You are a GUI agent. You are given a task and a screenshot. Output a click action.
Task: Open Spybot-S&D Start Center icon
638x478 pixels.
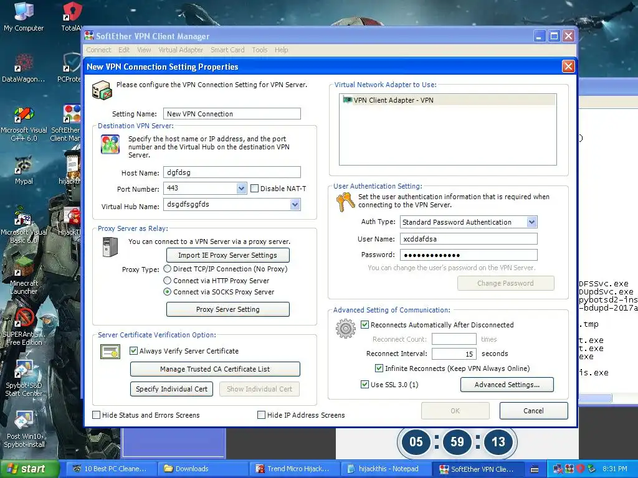pos(24,378)
